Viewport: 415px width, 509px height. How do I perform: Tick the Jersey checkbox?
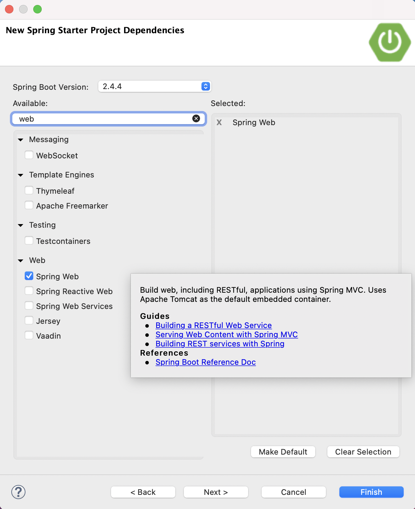(x=29, y=321)
